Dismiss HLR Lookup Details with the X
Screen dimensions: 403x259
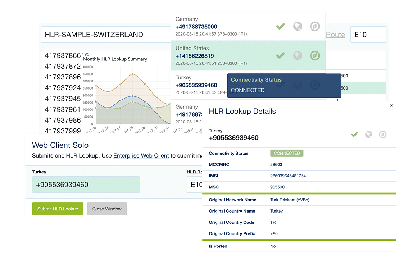pos(391,106)
